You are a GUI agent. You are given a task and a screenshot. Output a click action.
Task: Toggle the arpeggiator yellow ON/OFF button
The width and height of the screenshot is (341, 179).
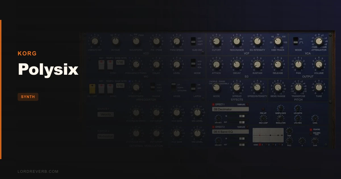pyautogui.click(x=92, y=89)
